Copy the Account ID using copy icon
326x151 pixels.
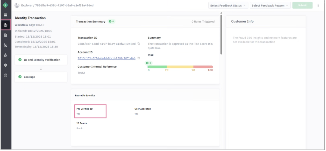[139, 58]
